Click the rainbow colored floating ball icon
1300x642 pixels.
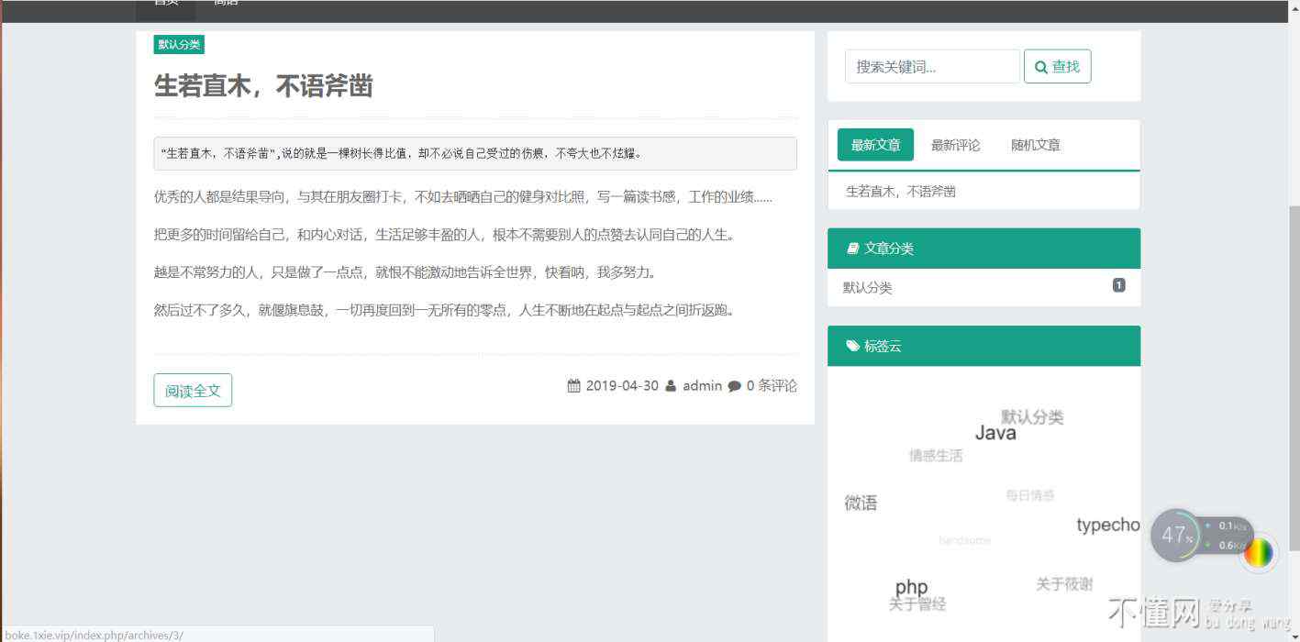coord(1259,552)
